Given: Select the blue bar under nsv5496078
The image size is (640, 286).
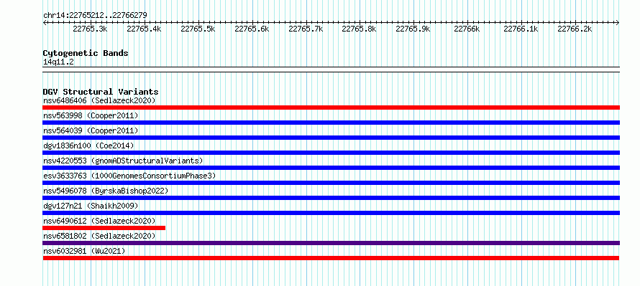Looking at the screenshot, I should 331,198.
